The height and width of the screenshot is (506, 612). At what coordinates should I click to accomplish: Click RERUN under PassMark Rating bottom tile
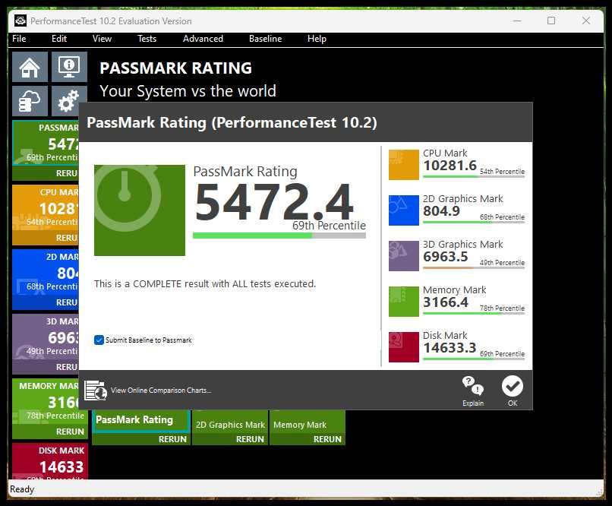click(172, 439)
